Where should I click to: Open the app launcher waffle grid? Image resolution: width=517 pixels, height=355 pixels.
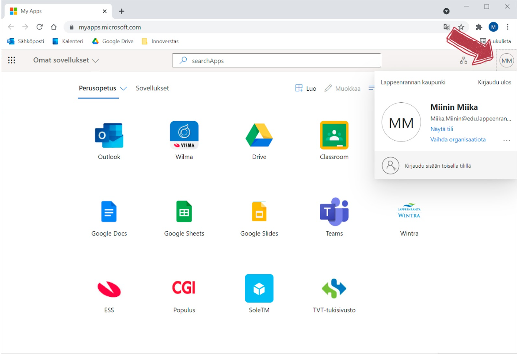point(12,60)
